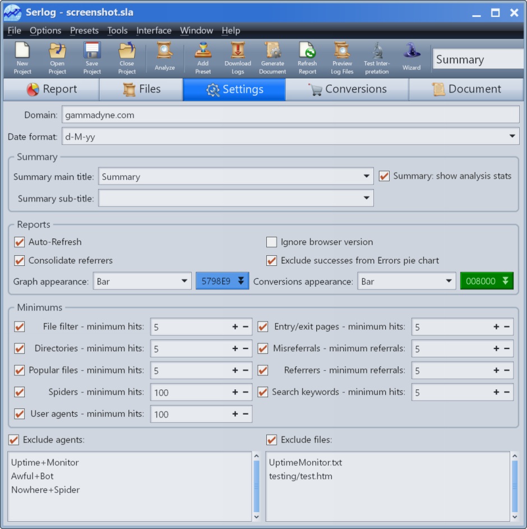The image size is (527, 529).
Task: Switch to the Conversions tab
Action: pyautogui.click(x=347, y=89)
